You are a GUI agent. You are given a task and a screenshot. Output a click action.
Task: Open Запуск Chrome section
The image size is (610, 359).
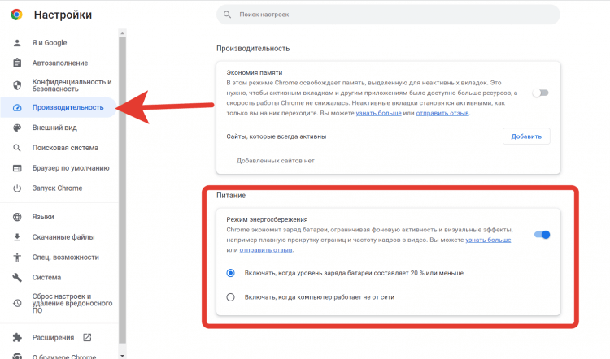point(57,188)
